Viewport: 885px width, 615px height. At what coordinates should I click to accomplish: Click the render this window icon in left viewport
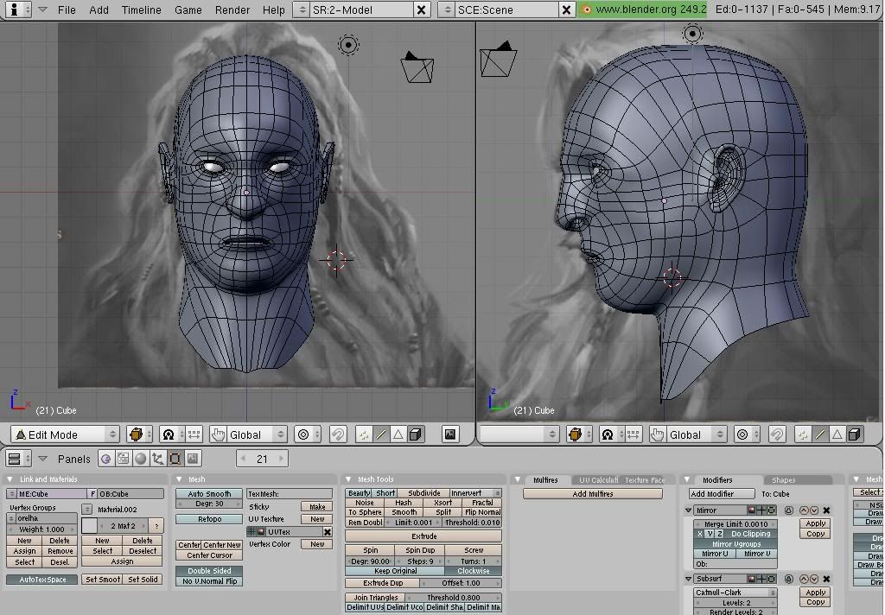[449, 434]
